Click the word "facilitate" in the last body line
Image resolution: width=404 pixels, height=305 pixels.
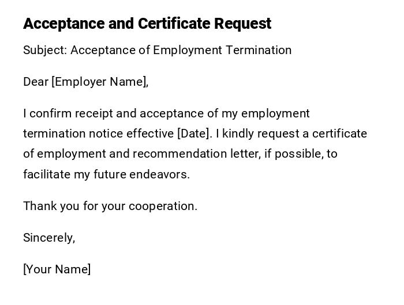[x=47, y=174]
